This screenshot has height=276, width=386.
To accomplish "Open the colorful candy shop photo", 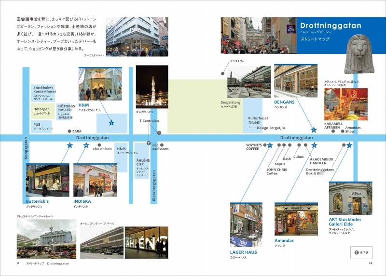I will (346, 104).
